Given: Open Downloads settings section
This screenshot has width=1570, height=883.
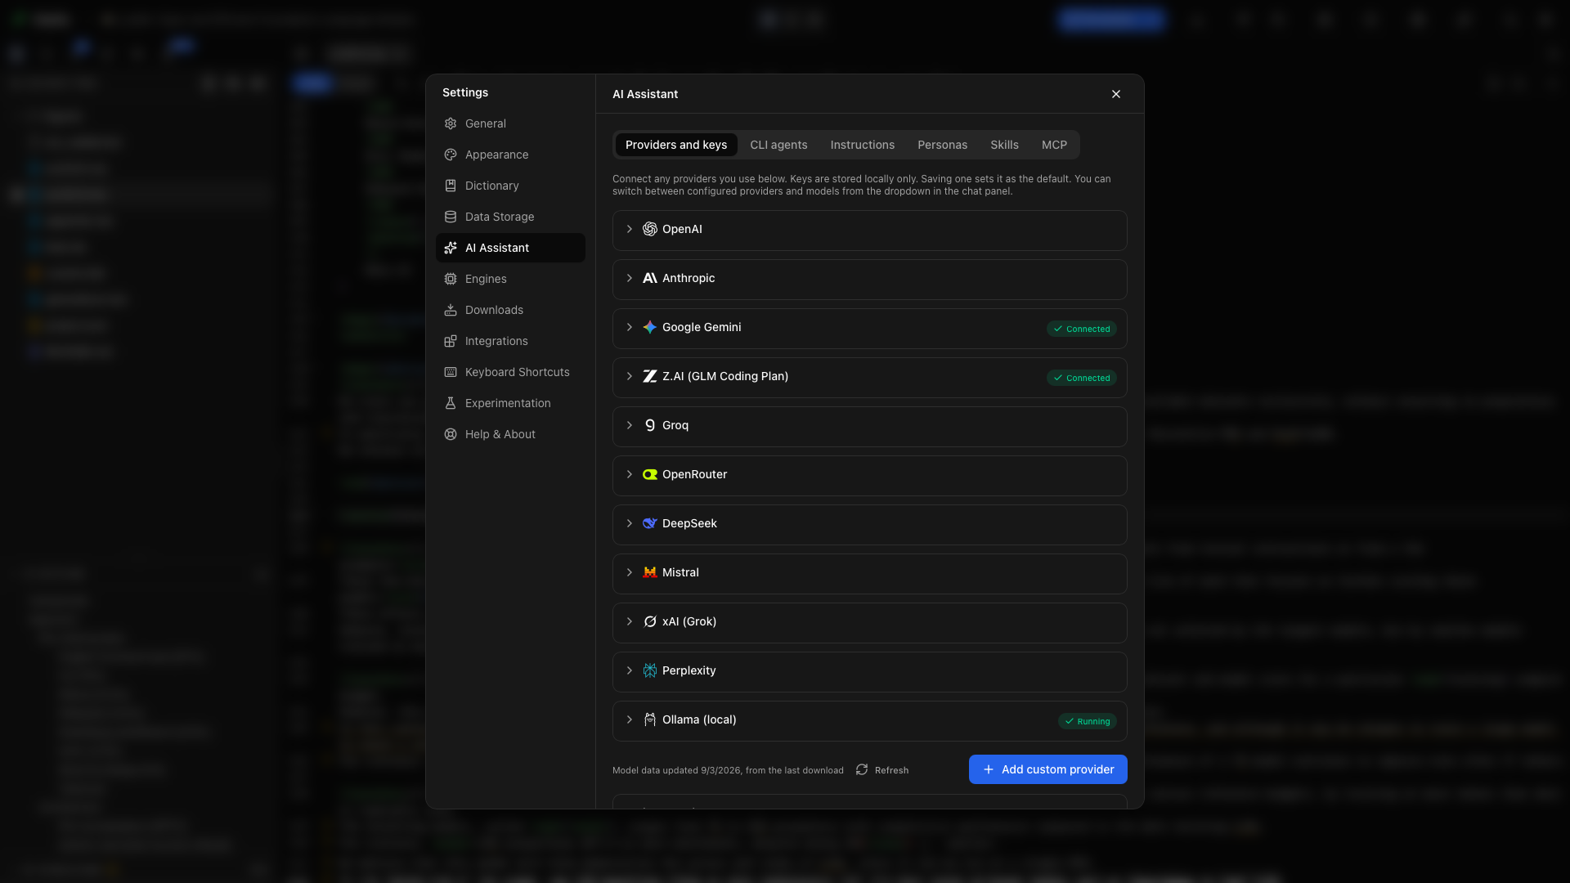Looking at the screenshot, I should pos(510,310).
